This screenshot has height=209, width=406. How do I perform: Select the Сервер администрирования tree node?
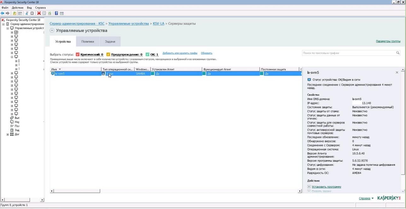[27, 24]
